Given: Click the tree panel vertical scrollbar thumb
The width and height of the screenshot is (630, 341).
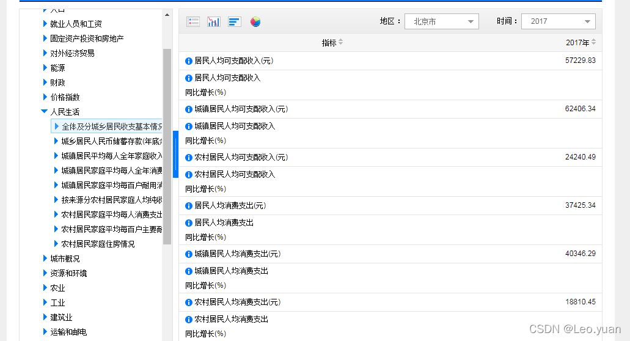Looking at the screenshot, I should [x=167, y=147].
